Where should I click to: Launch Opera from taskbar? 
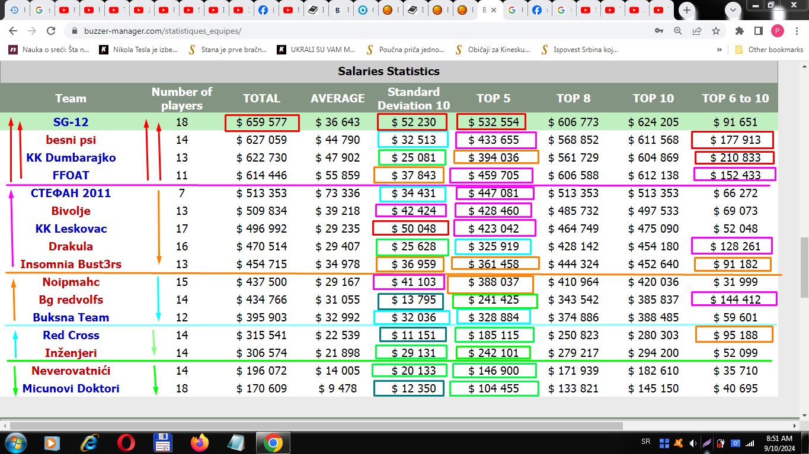(126, 442)
